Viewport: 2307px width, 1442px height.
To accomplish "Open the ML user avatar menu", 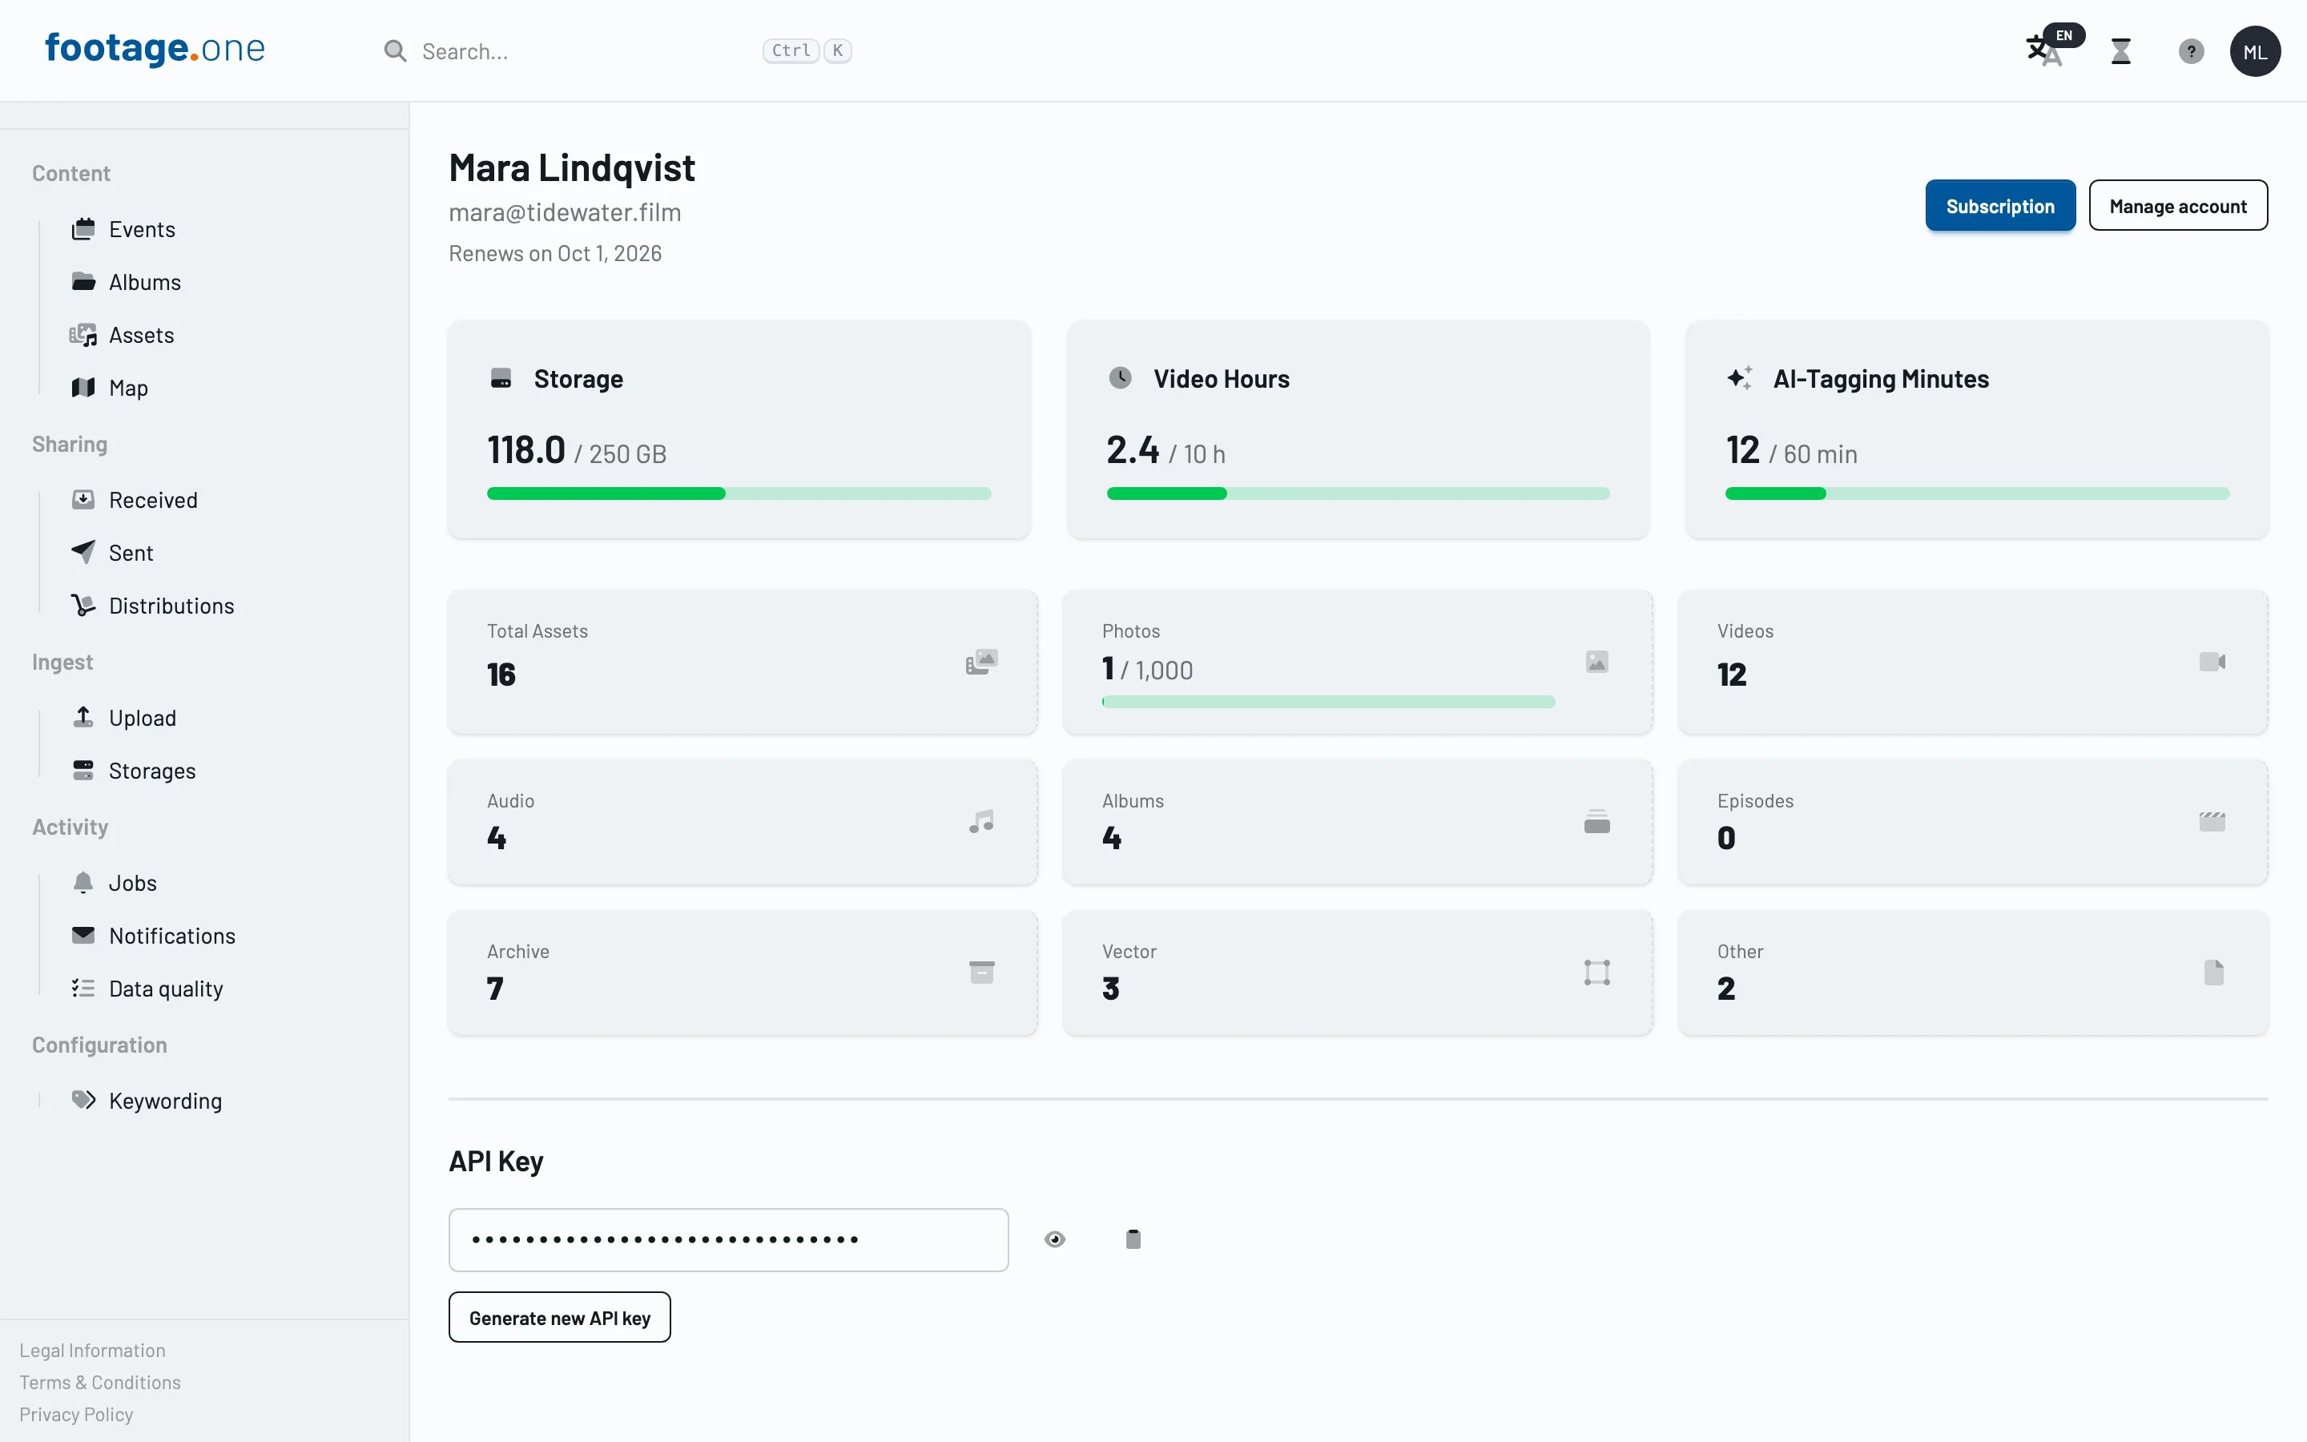I will 2255,51.
